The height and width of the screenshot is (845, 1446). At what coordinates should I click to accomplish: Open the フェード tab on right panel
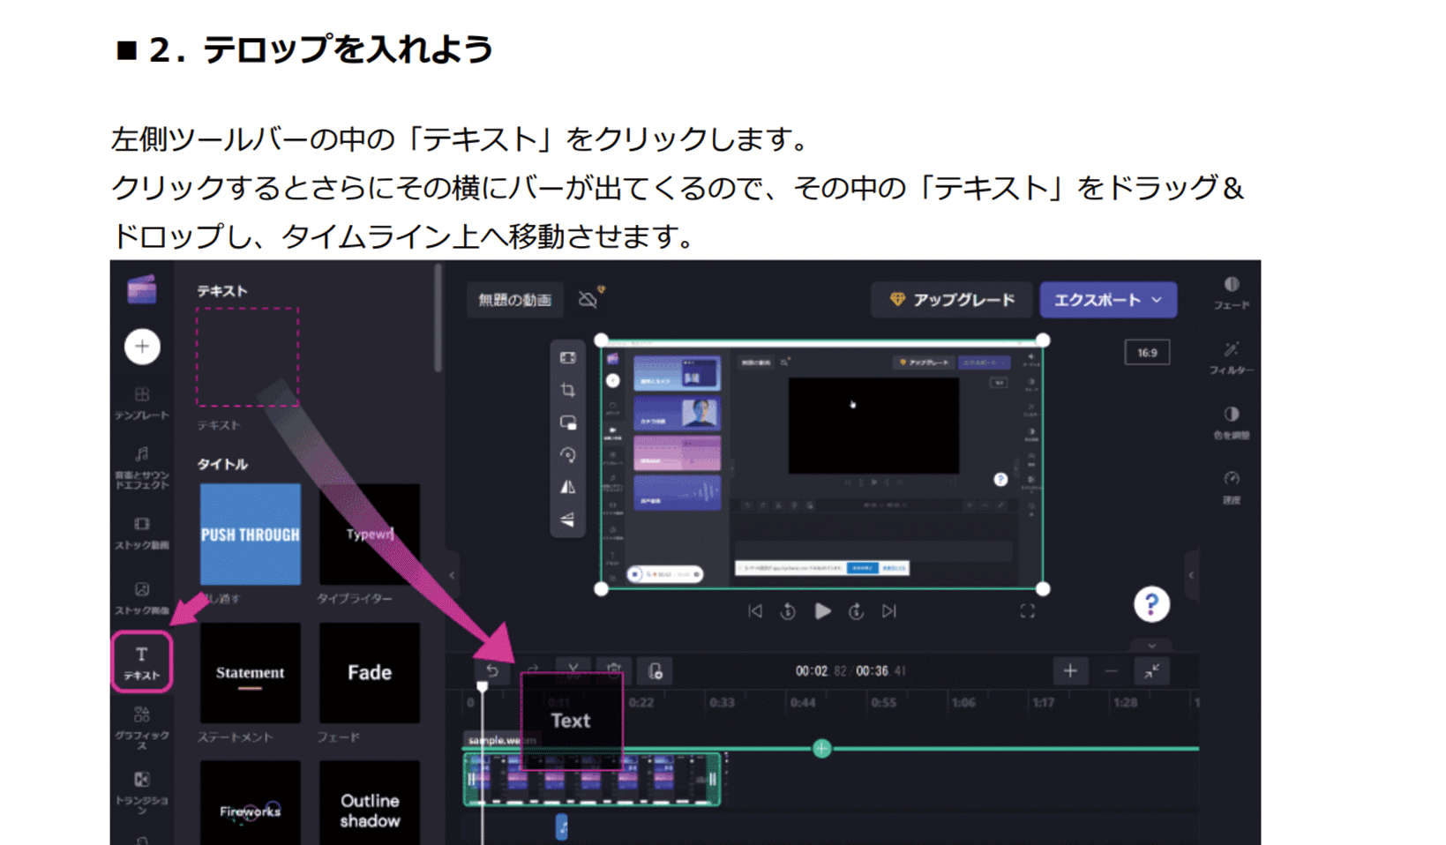pos(1232,293)
